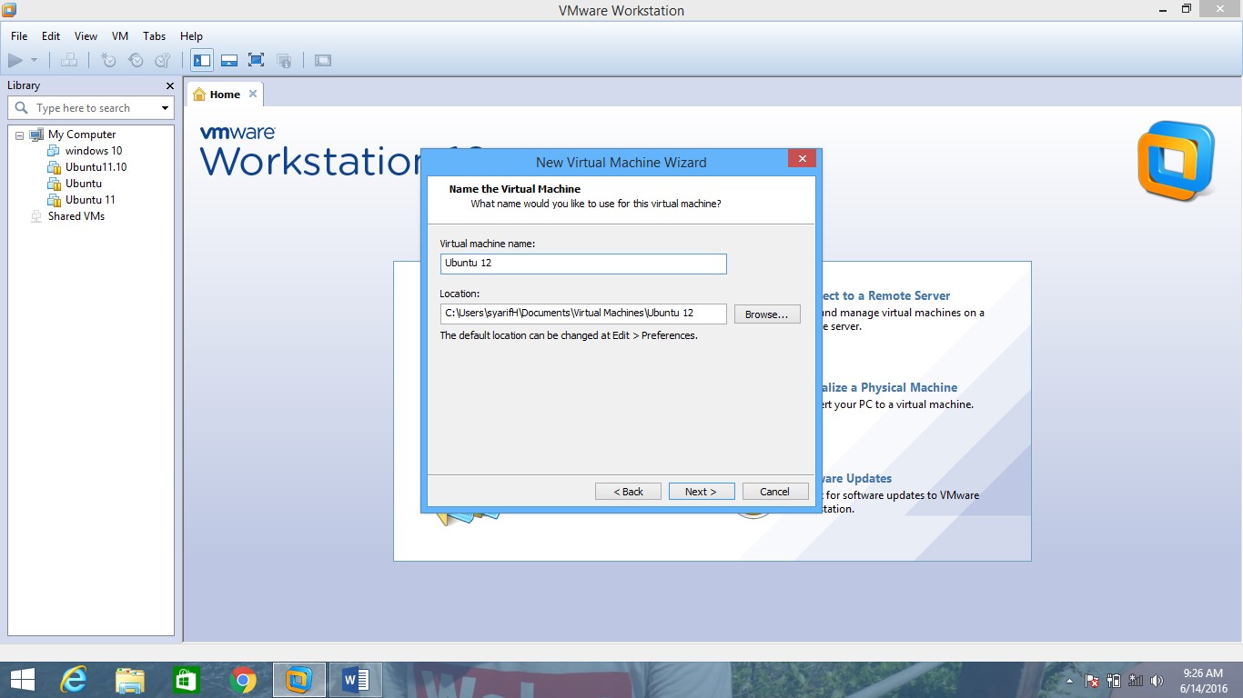Open the Snapshot Manager
This screenshot has height=698, width=1243.
[161, 60]
